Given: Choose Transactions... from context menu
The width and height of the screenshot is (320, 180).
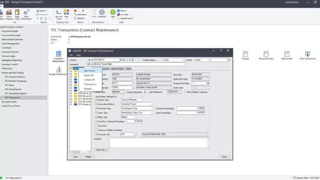Looking at the screenshot, I should click(x=90, y=84).
